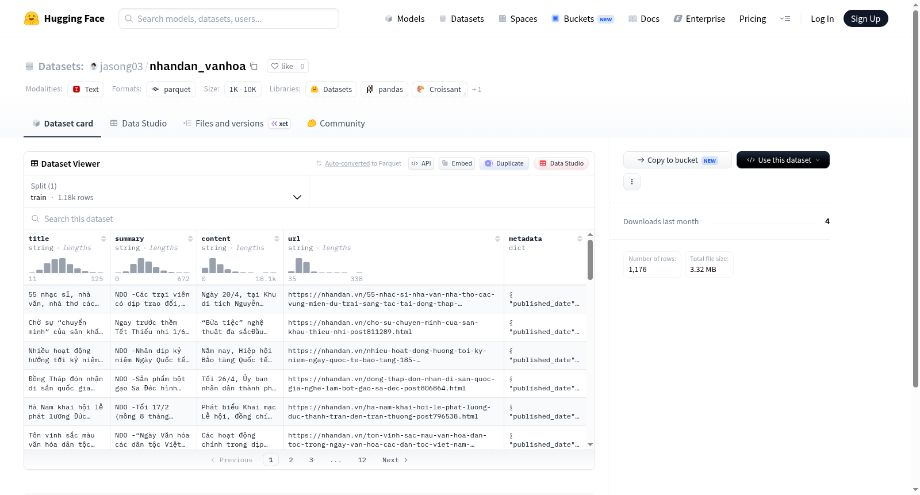
Task: Click the Embed button
Action: 458,163
